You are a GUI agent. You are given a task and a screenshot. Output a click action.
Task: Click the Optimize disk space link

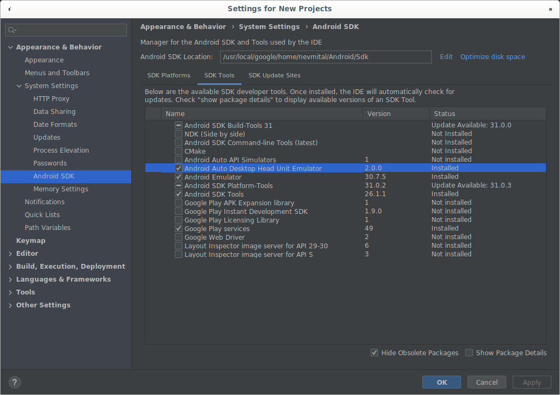pyautogui.click(x=493, y=56)
